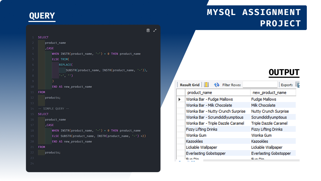Click 'products;' on code line 12

click(x=53, y=98)
